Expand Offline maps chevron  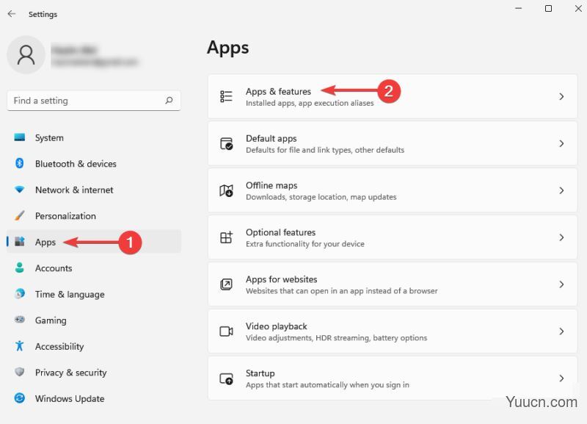(561, 190)
